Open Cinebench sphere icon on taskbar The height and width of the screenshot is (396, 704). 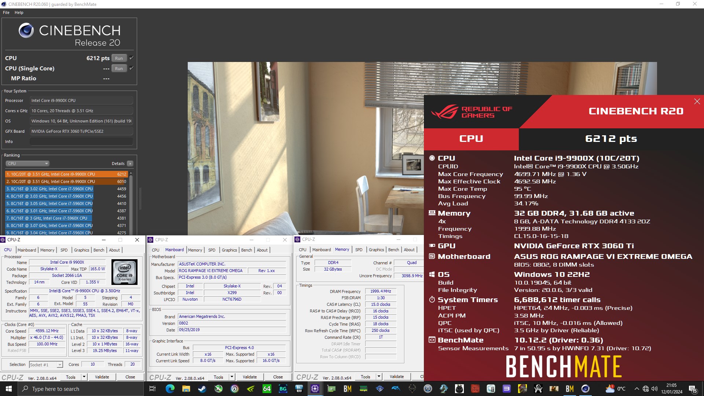tap(586, 389)
